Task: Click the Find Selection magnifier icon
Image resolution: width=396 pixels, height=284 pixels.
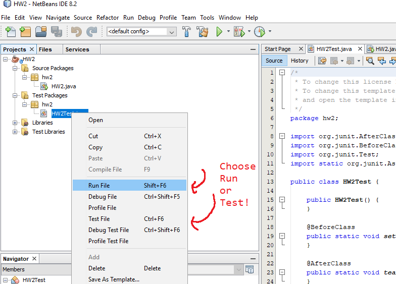Action: (x=370, y=61)
